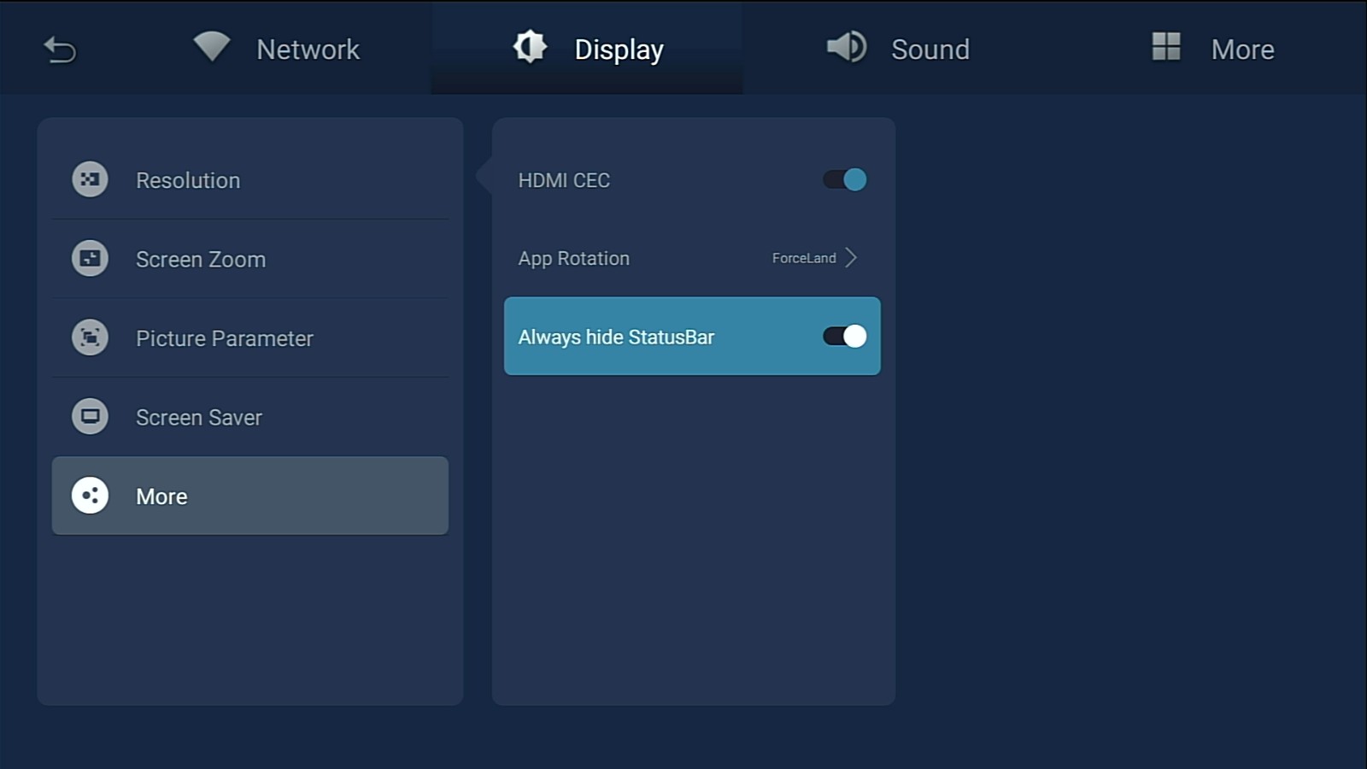This screenshot has height=769, width=1367.
Task: Toggle the HDMI CEC switch
Action: pyautogui.click(x=844, y=180)
